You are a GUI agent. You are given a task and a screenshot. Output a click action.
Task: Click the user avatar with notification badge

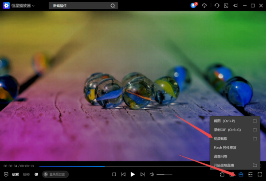pyautogui.click(x=193, y=6)
